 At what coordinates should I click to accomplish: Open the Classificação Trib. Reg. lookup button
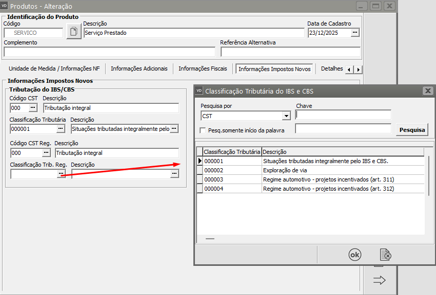coord(61,174)
